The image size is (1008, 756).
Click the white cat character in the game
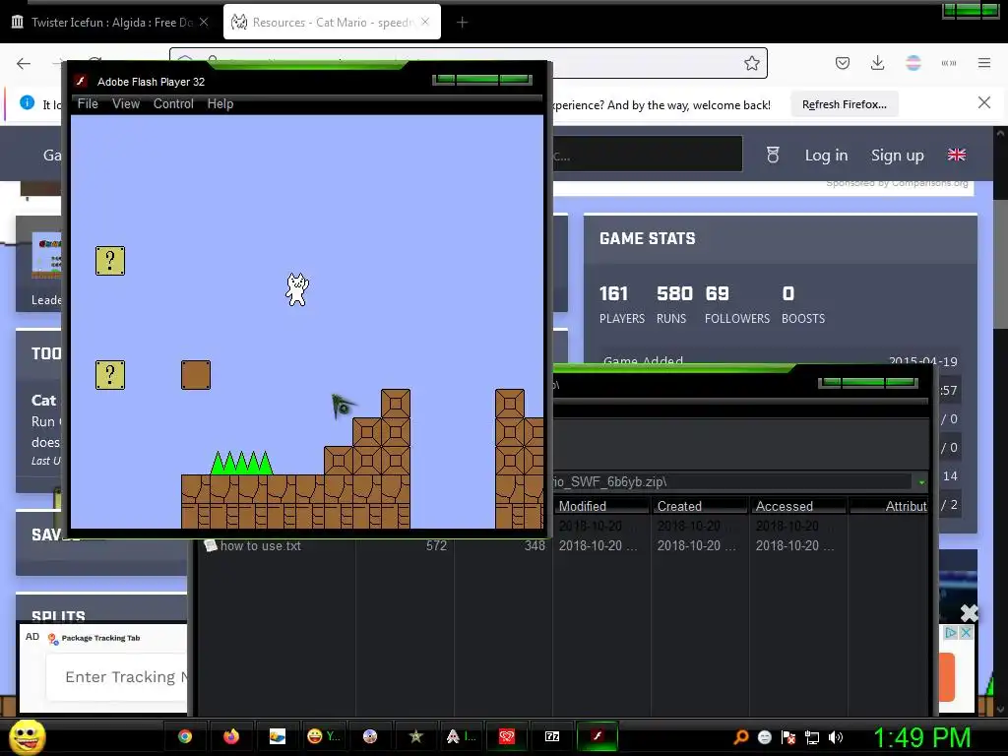click(x=297, y=289)
